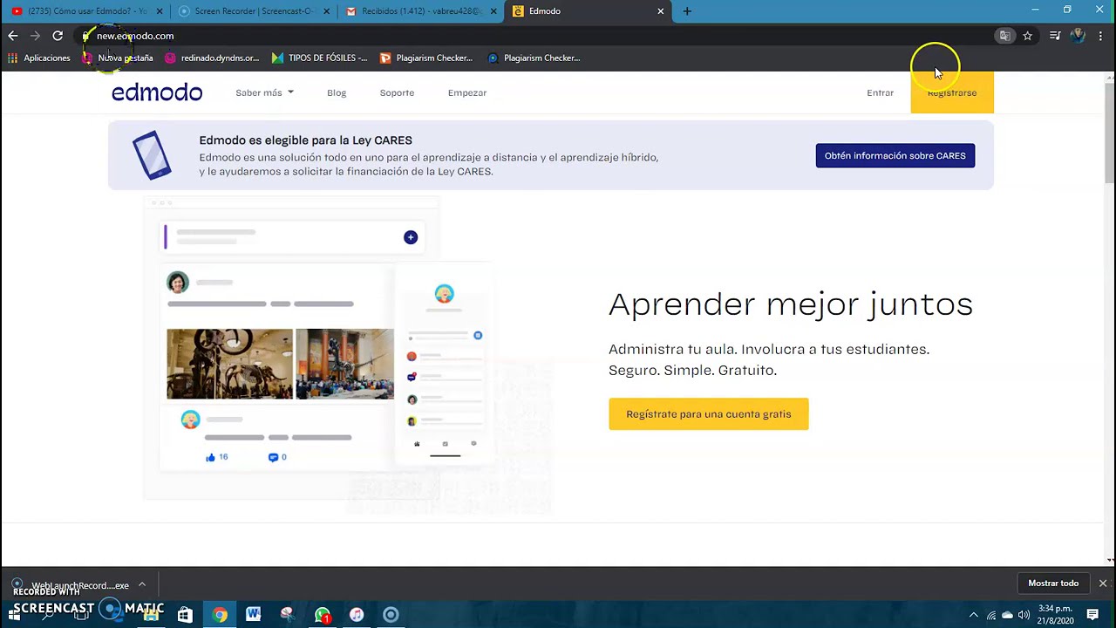1116x628 pixels.
Task: Expand the Saber más dropdown
Action: [x=264, y=92]
